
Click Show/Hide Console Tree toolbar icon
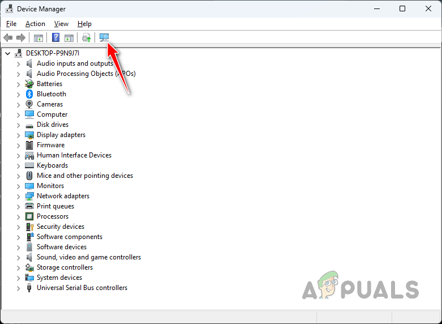(x=38, y=37)
